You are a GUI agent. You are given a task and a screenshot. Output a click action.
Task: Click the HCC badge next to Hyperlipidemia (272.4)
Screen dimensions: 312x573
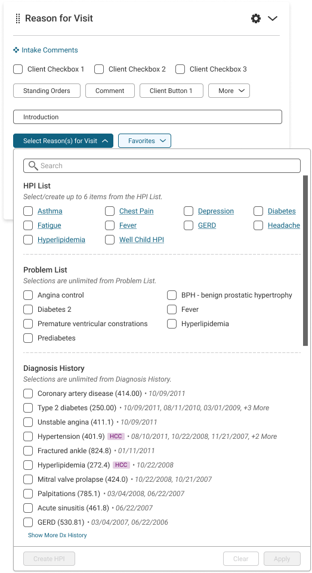(x=121, y=465)
